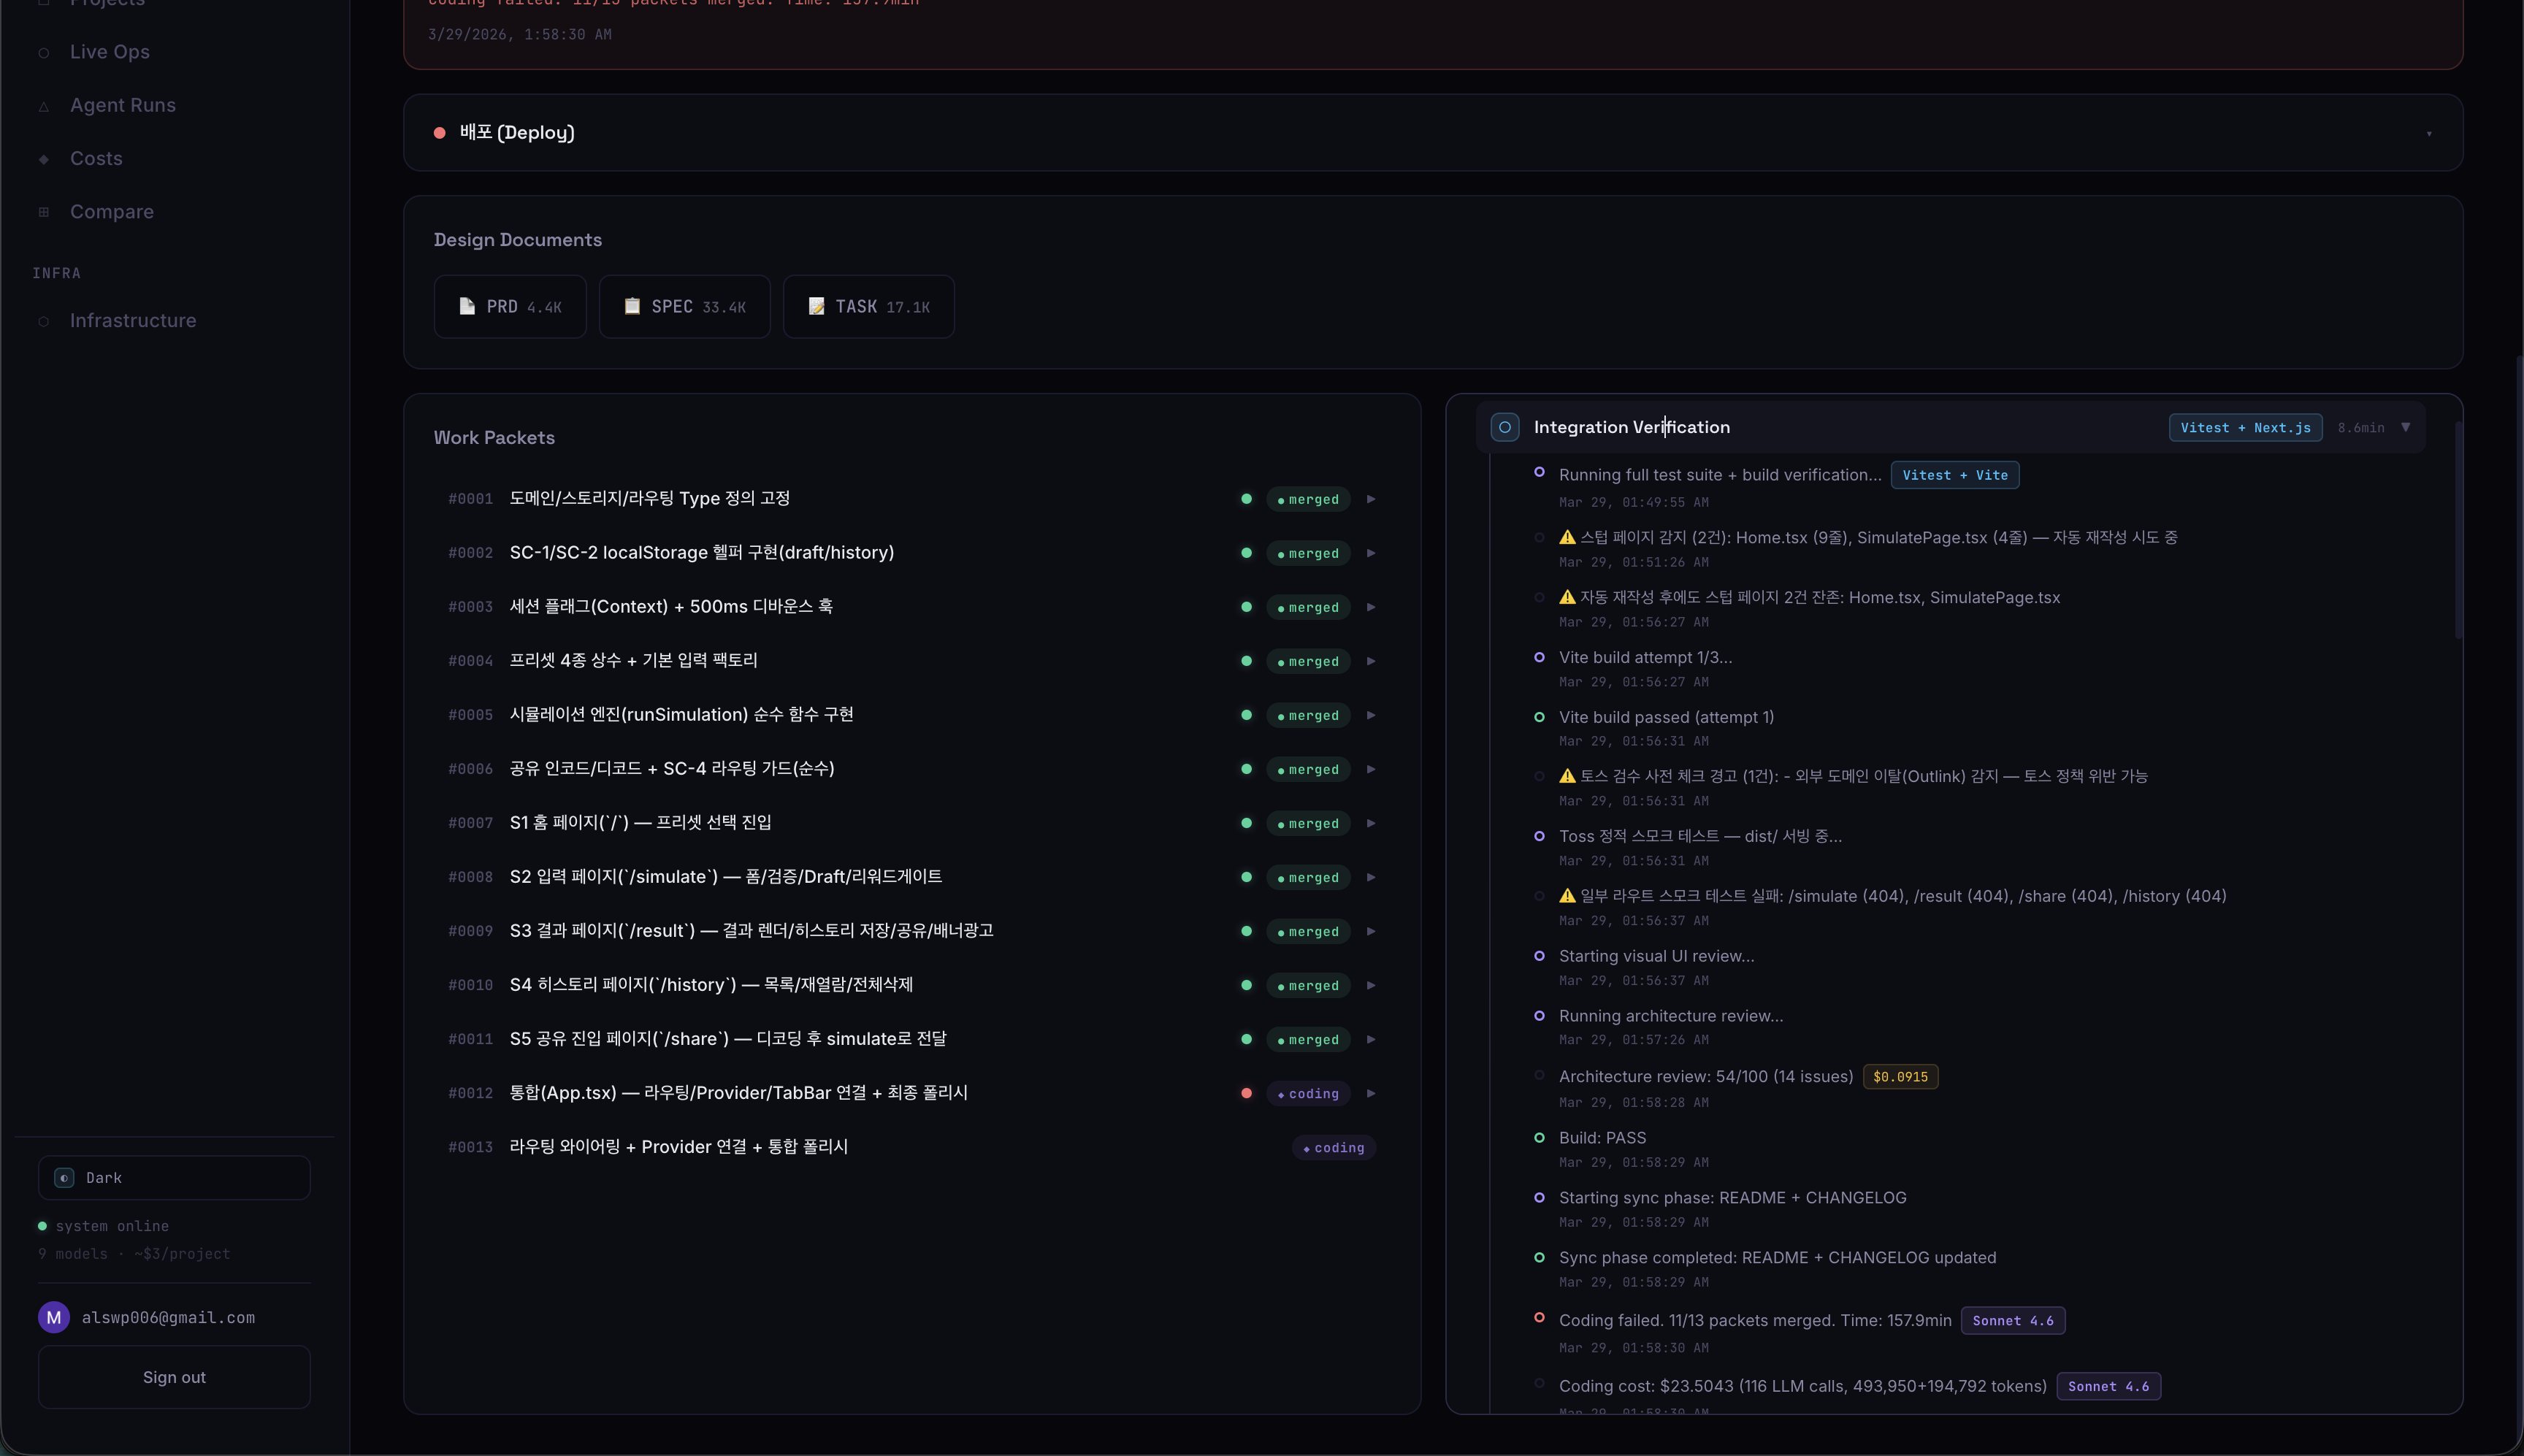Click the merged badge on packet #0005
This screenshot has height=1456, width=2524.
1308,715
